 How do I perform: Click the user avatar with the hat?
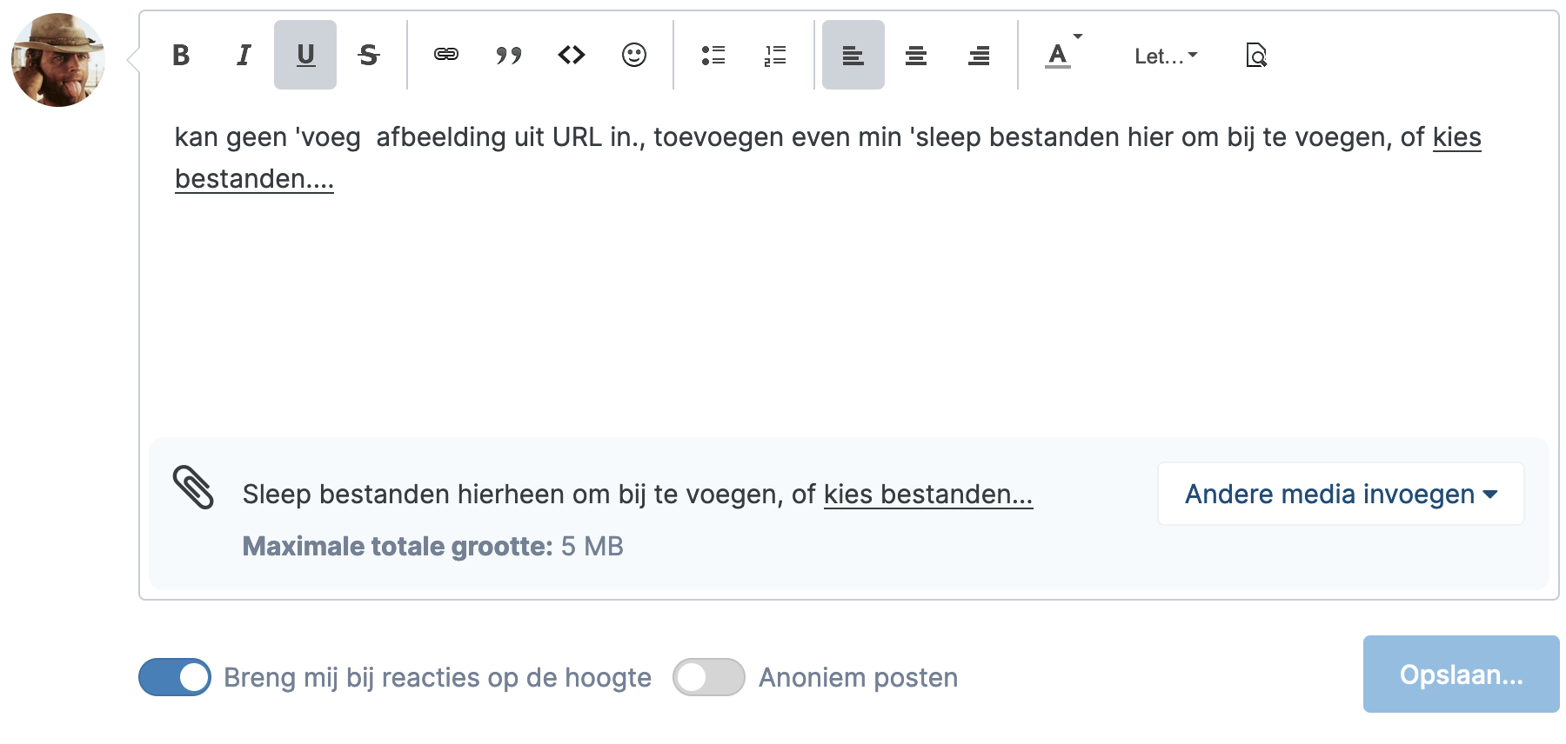click(x=58, y=60)
